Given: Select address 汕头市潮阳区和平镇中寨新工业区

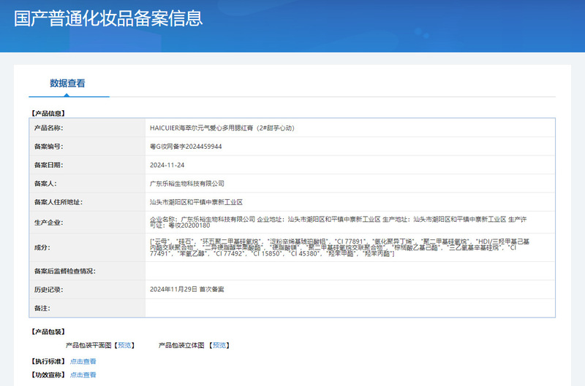Looking at the screenshot, I should coord(196,202).
